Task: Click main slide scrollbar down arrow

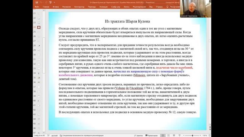Action: pyautogui.click(x=210, y=125)
